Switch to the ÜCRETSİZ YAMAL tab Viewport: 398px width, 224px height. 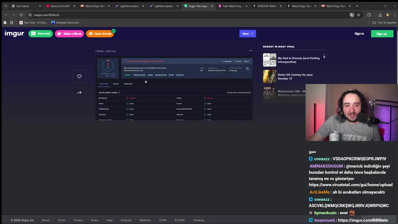tap(267, 6)
